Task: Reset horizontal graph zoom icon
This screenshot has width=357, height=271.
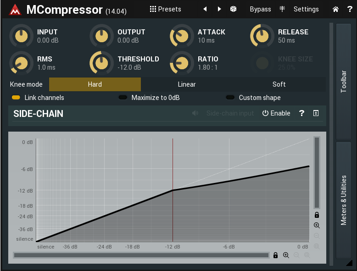Action: click(307, 255)
